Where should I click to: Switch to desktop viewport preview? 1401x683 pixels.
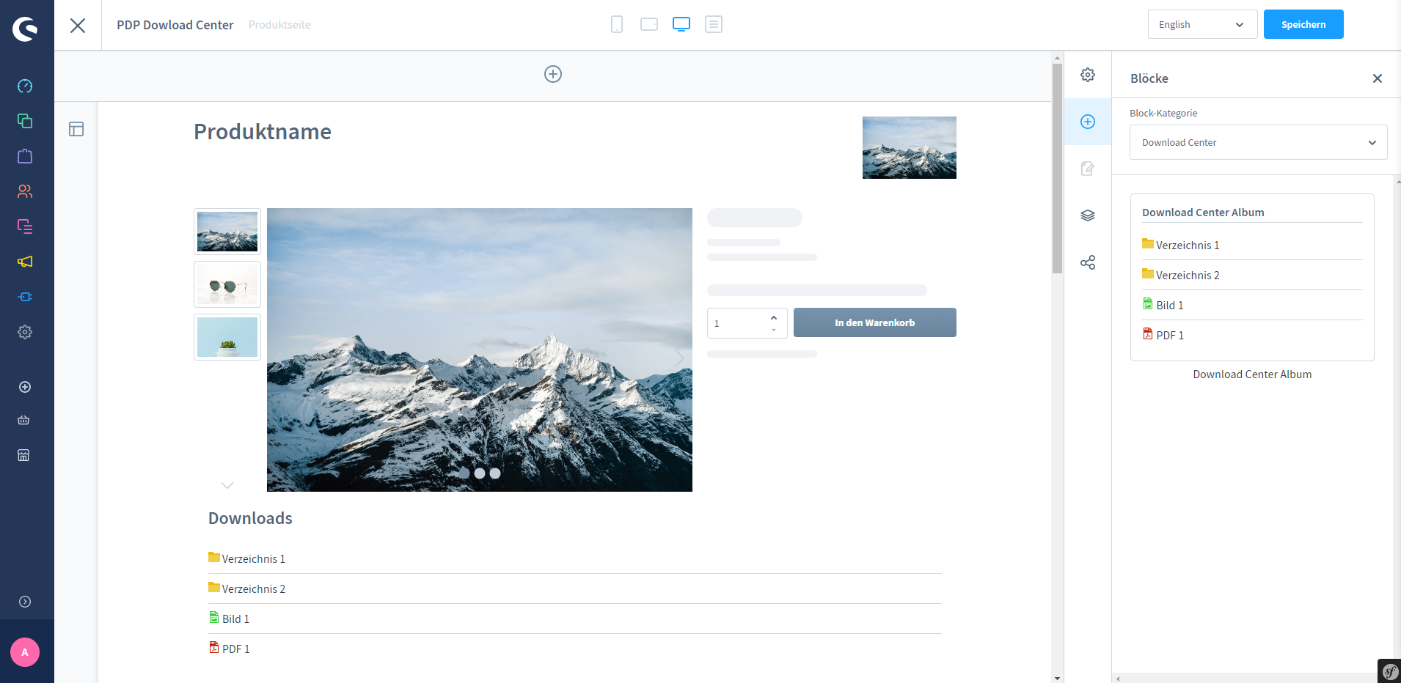coord(681,24)
